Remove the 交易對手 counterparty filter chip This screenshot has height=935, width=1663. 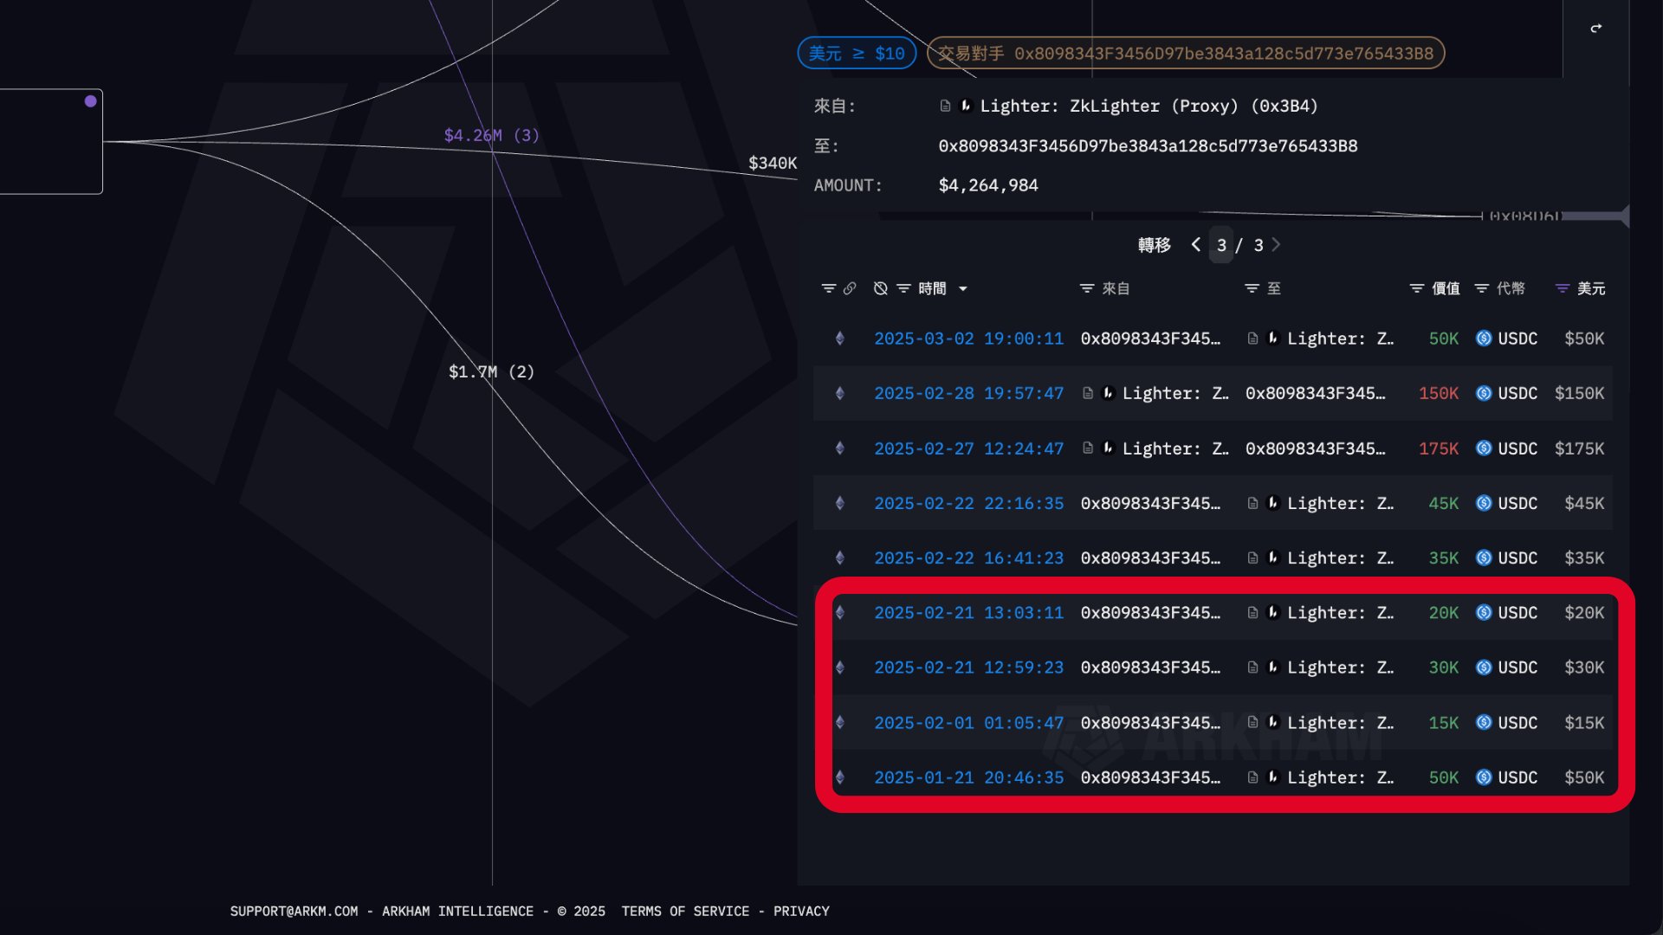coord(1185,54)
